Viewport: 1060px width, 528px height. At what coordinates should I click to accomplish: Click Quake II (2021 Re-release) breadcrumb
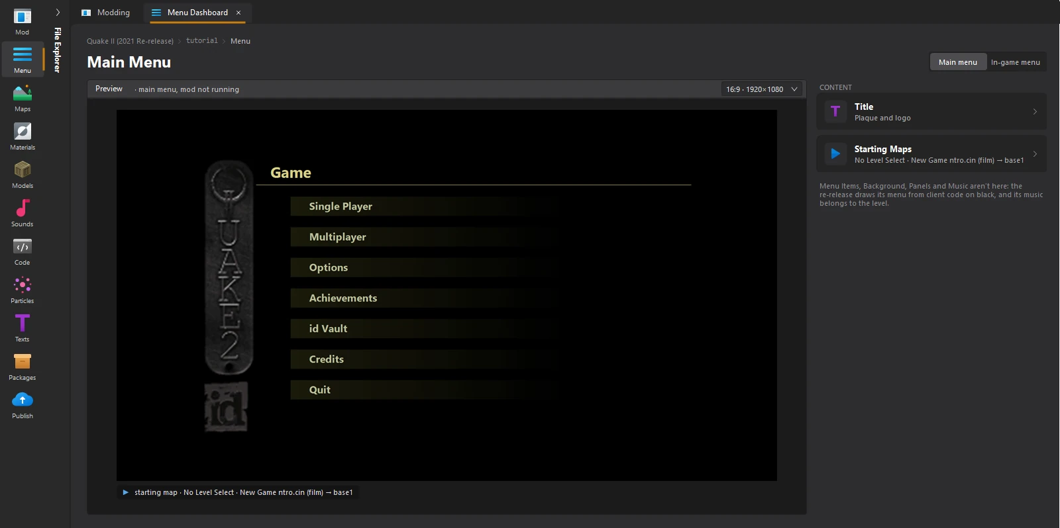coord(130,41)
